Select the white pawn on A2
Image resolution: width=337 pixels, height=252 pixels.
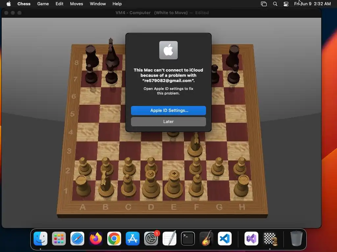coord(85,167)
